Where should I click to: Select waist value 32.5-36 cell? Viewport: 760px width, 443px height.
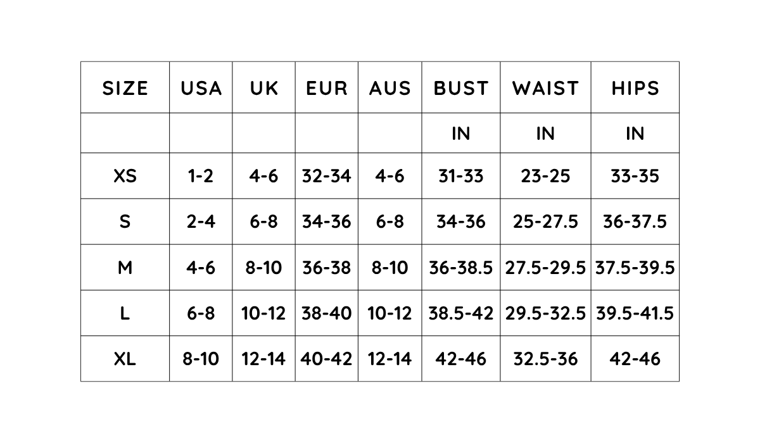(546, 359)
